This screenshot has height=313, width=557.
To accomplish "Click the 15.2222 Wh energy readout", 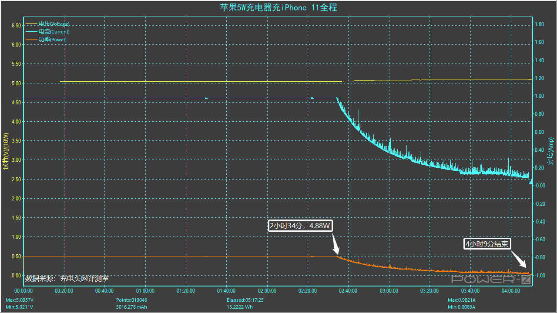I will point(240,307).
